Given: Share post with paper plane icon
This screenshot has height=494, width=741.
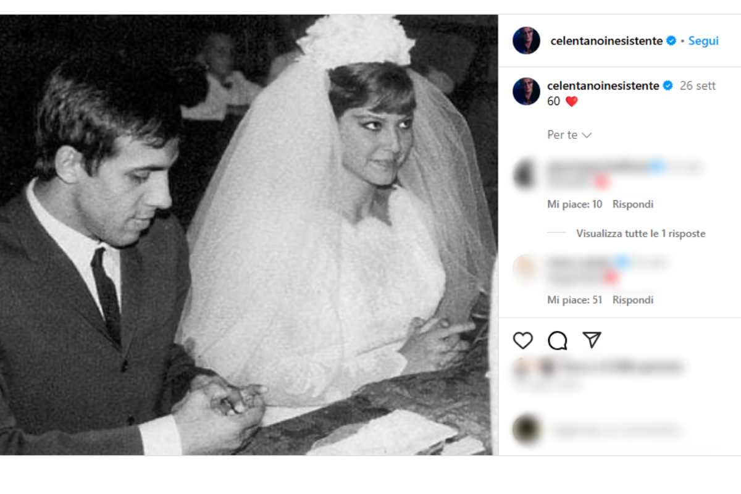Looking at the screenshot, I should pyautogui.click(x=592, y=340).
